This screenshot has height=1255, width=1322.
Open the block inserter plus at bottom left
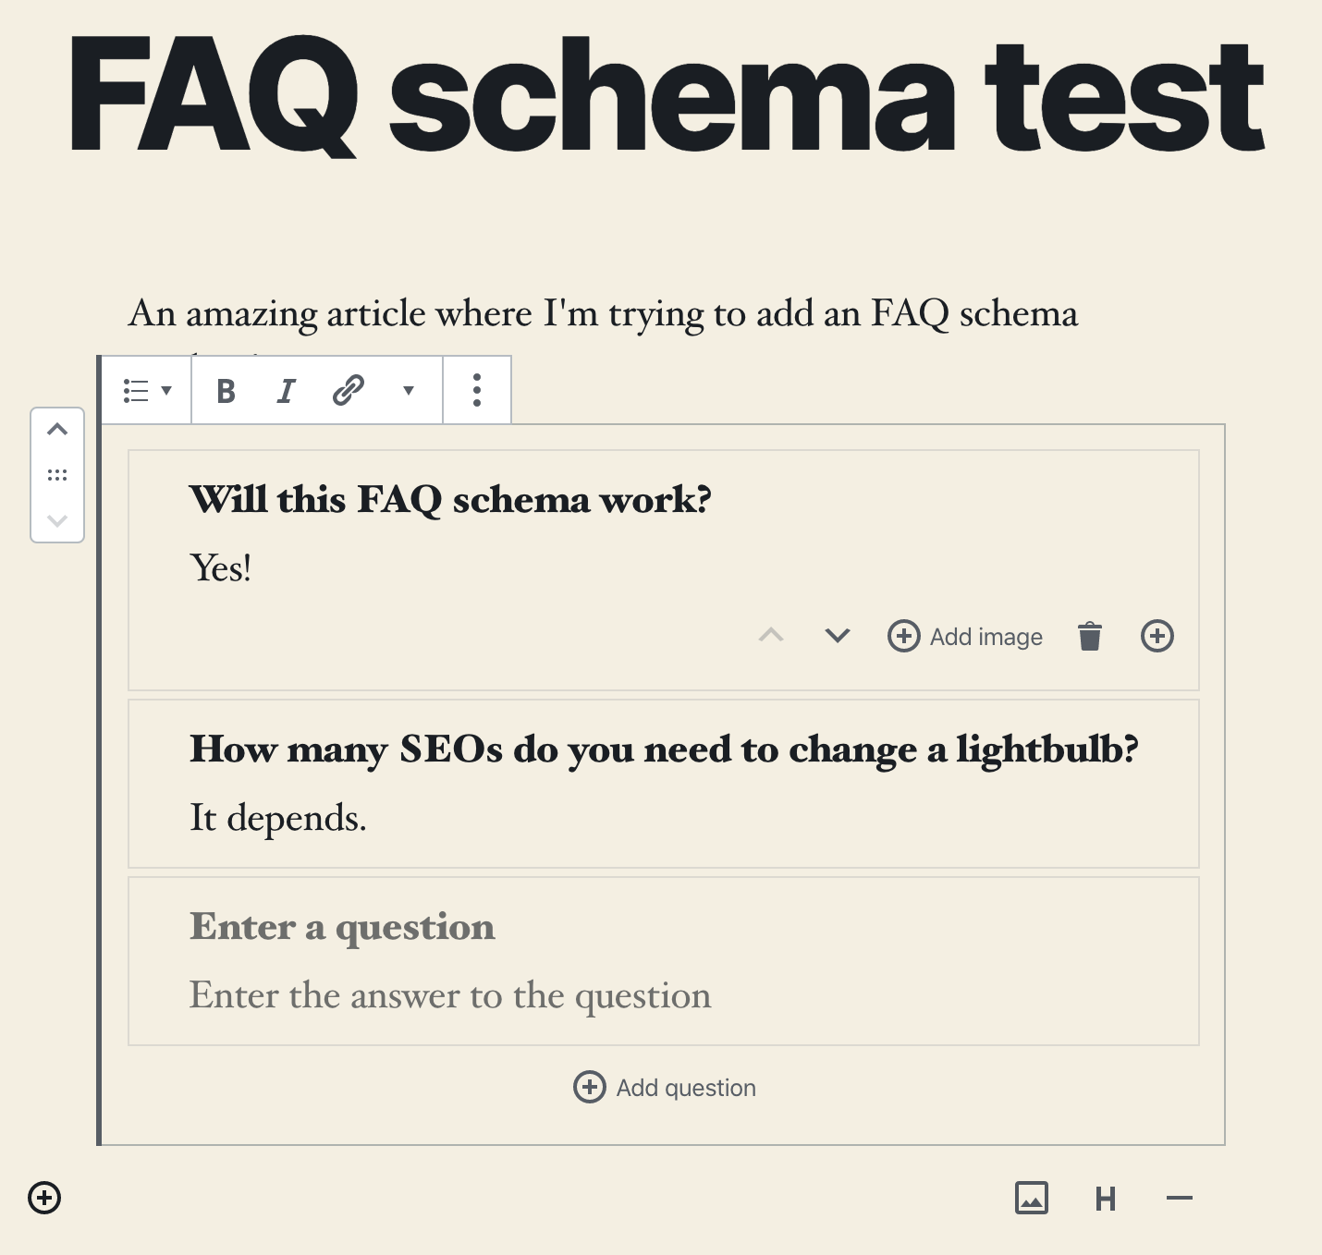click(x=43, y=1198)
